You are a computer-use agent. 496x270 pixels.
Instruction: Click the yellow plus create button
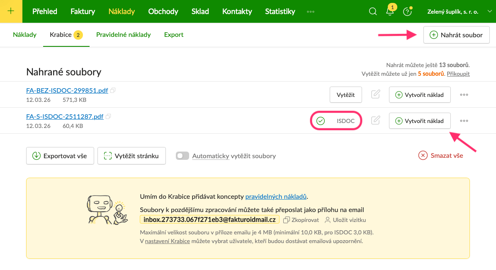(x=11, y=11)
